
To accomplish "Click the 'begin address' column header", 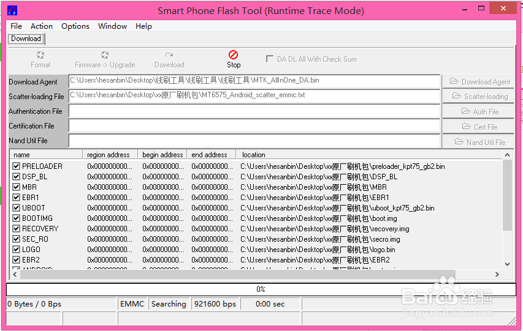I will pos(162,155).
